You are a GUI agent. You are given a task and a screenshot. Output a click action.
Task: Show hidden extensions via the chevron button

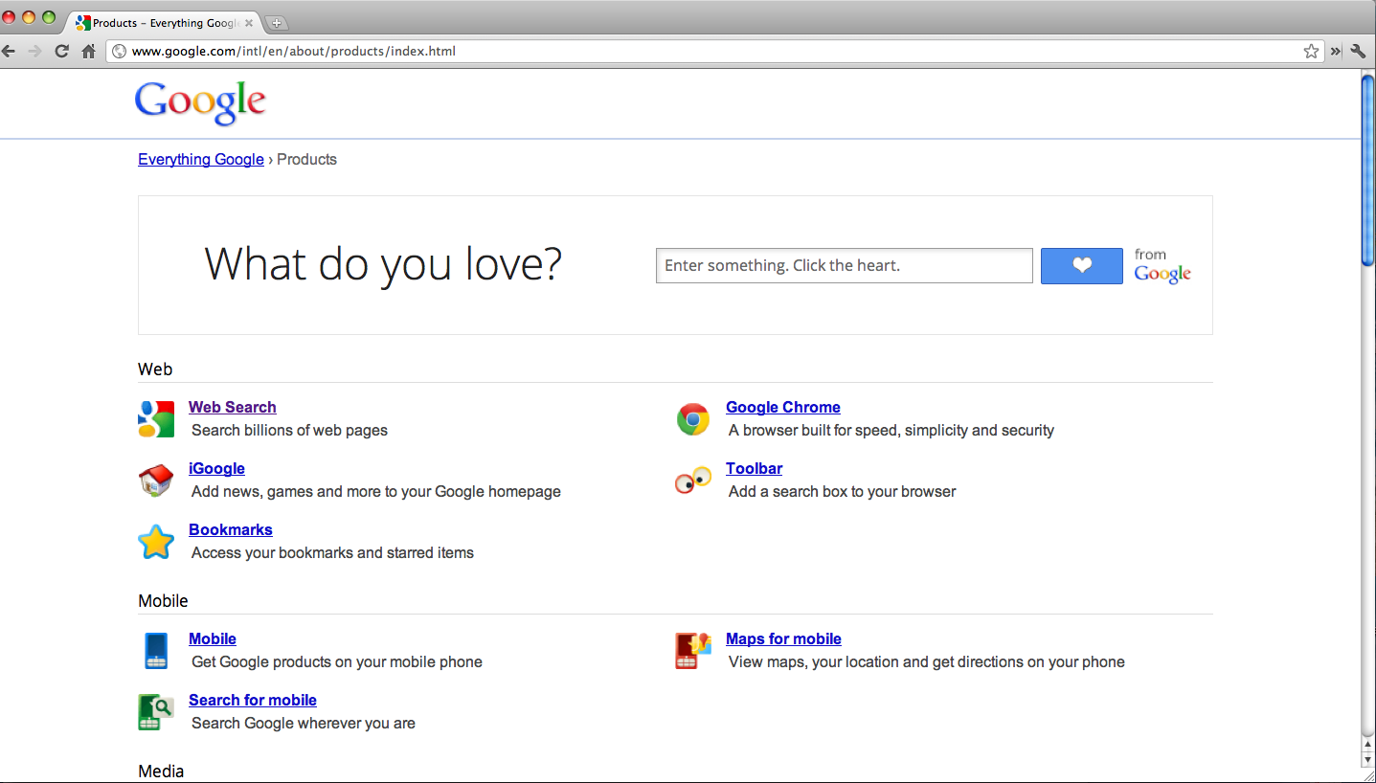point(1336,51)
